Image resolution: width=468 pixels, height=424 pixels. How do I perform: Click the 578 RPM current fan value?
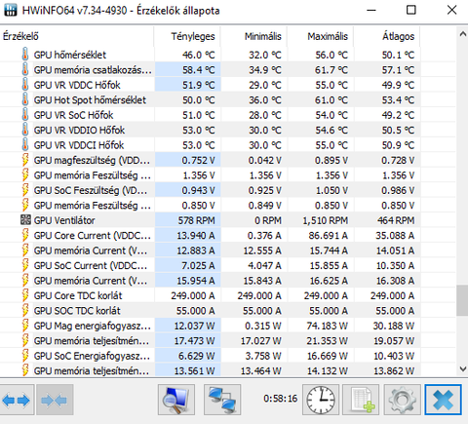(x=196, y=220)
